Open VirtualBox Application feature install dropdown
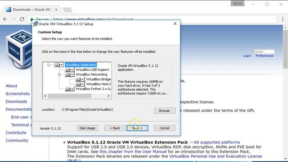Viewport: 288px width, 162px height. [59, 65]
